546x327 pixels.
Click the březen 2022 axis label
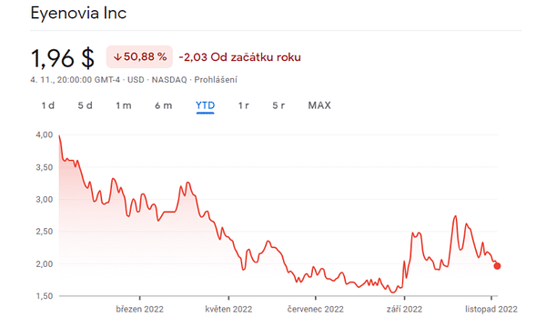coord(139,309)
